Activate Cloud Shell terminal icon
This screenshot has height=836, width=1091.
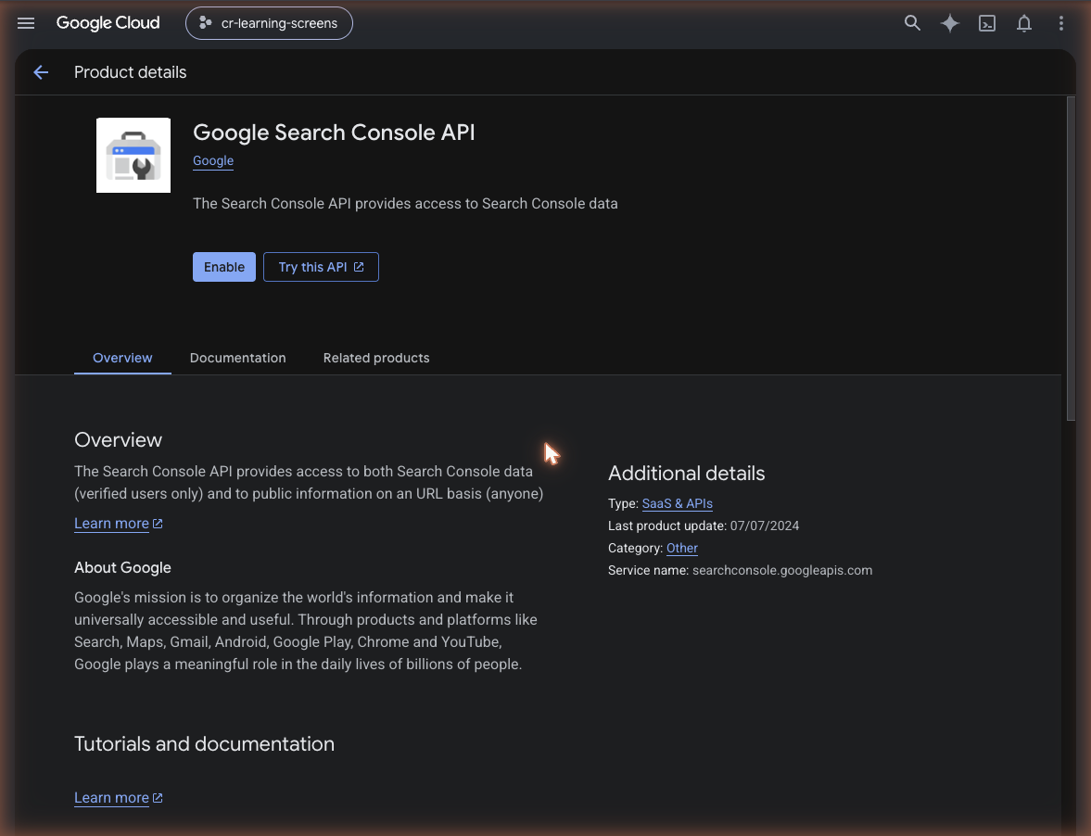[x=986, y=23]
